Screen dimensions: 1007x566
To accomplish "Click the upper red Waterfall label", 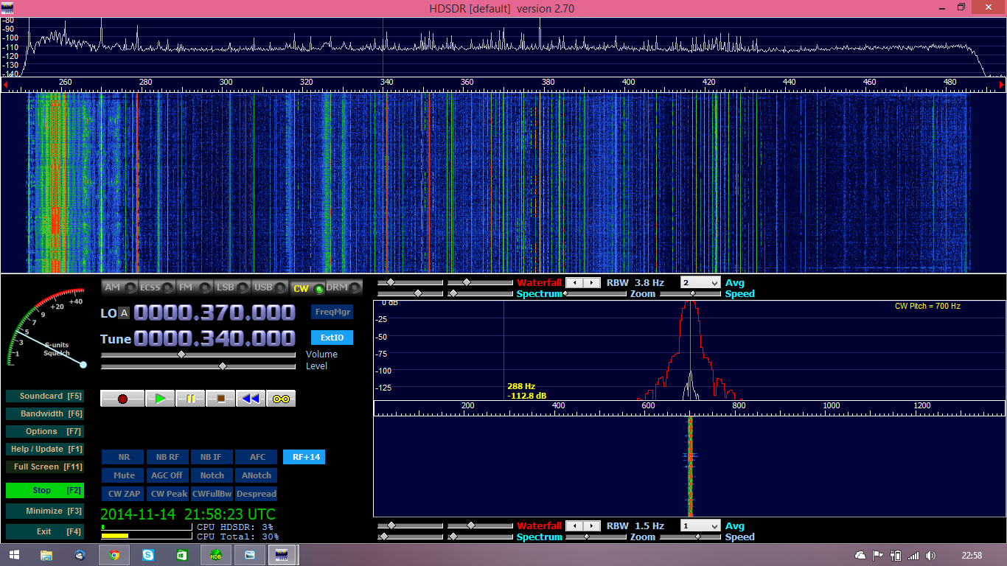I will [539, 282].
